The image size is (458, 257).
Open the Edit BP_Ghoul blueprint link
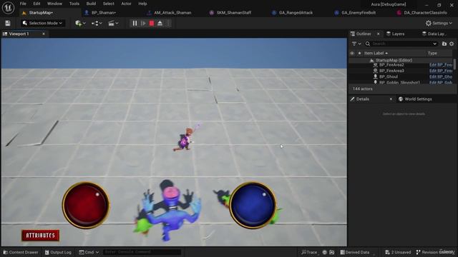tap(441, 76)
